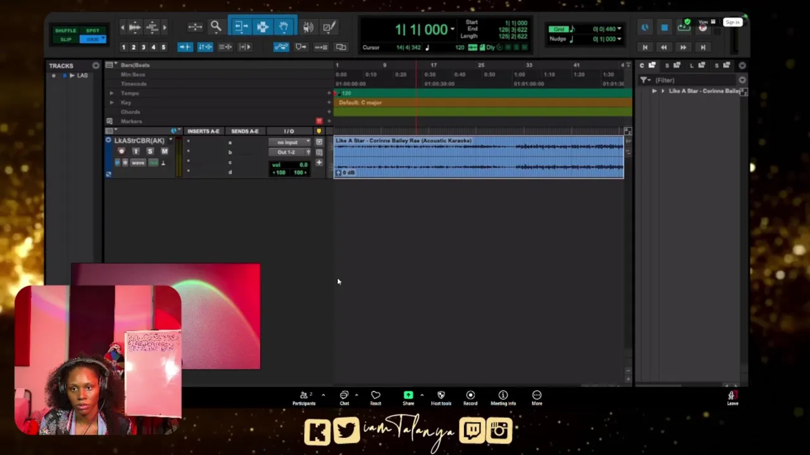
Task: Click the audio waveform zoom icon
Action: pyautogui.click(x=135, y=27)
